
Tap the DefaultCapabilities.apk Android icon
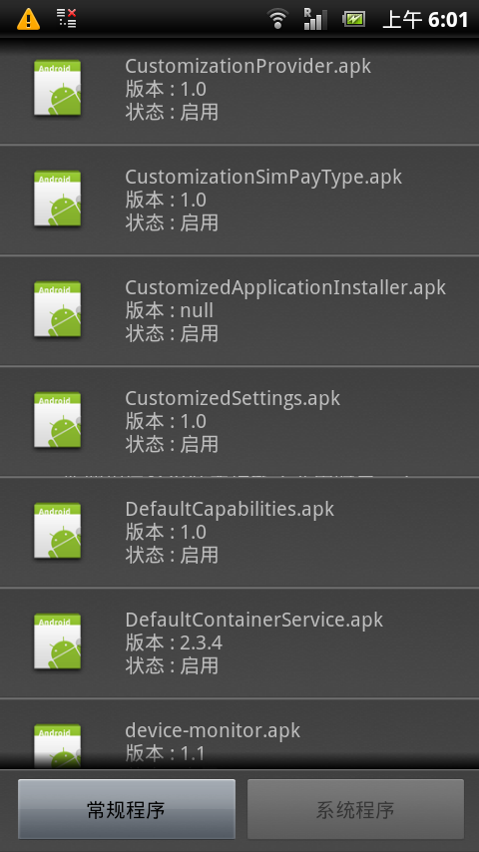pos(57,531)
